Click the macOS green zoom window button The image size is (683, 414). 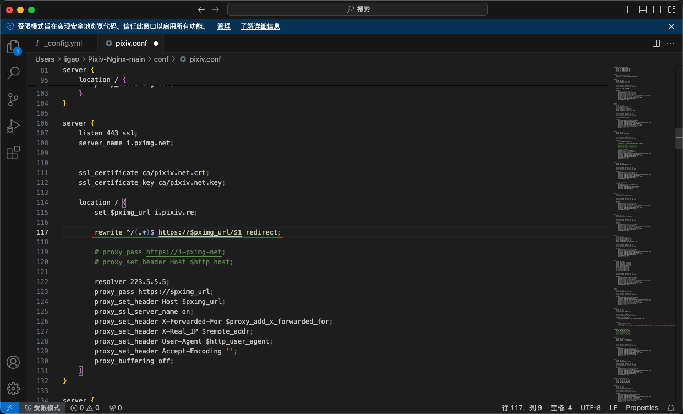click(x=31, y=10)
